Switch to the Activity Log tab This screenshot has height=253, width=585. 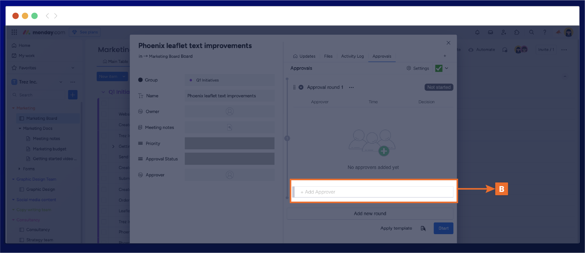pyautogui.click(x=352, y=56)
